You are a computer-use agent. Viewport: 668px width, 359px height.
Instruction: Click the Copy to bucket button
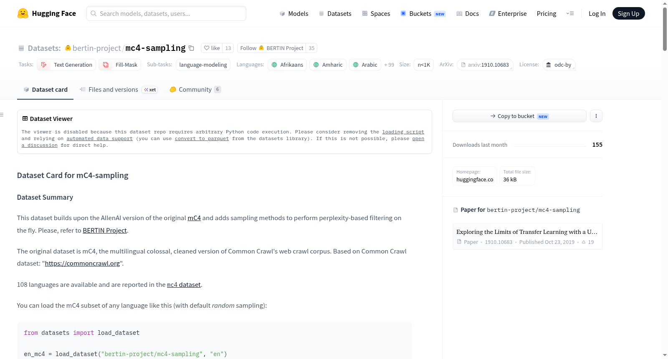519,116
